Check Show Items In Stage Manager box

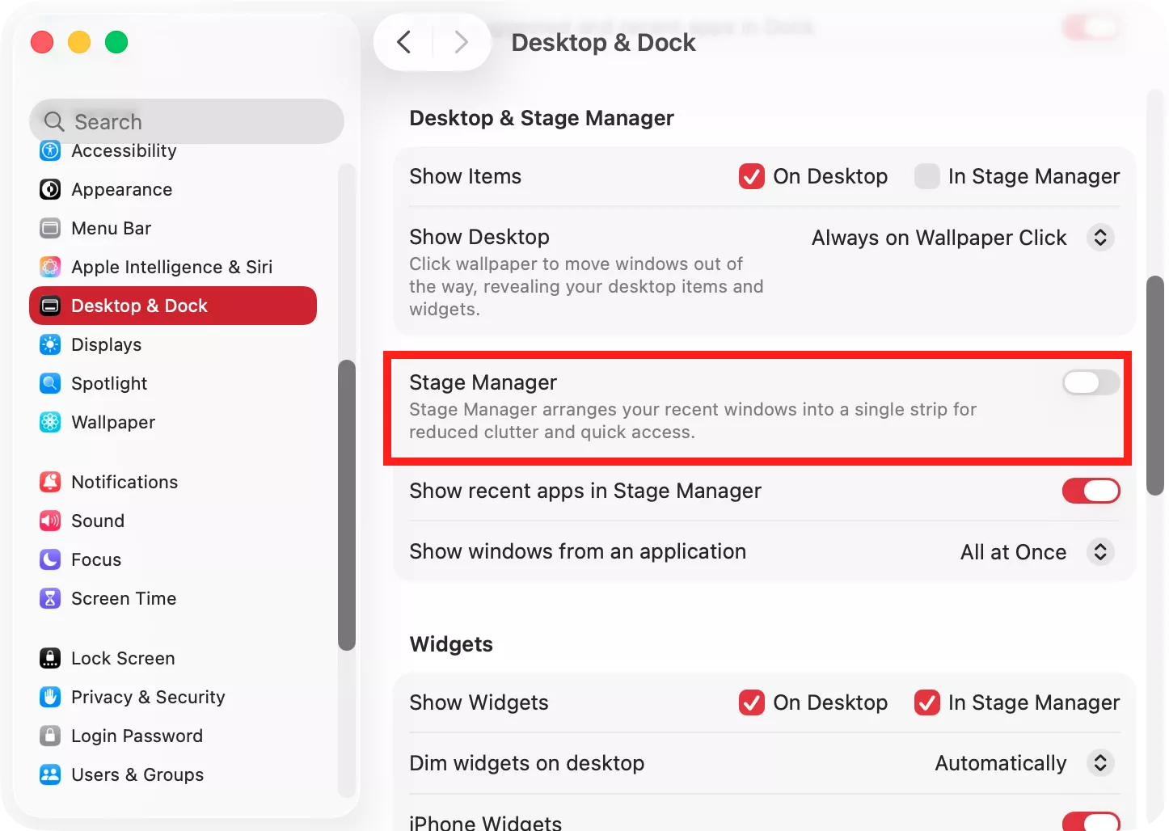926,176
